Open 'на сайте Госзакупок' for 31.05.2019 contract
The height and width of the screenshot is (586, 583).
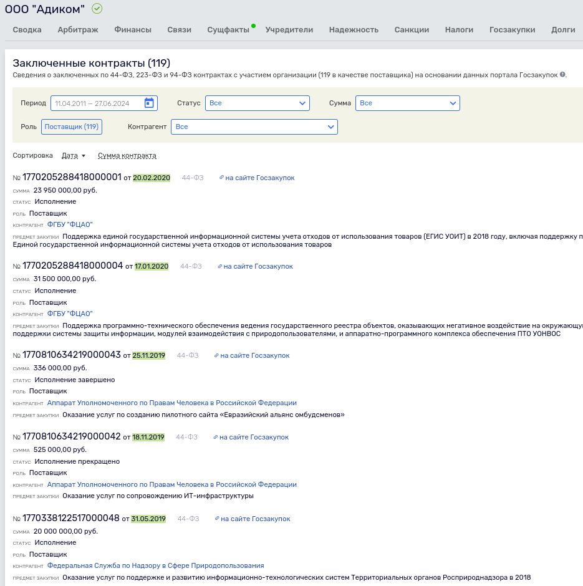click(256, 519)
